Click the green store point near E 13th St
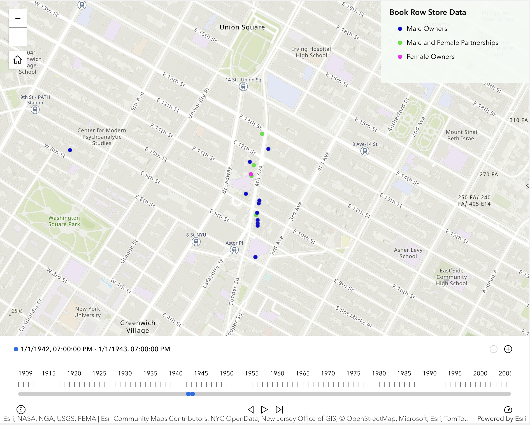Image resolution: width=530 pixels, height=425 pixels. pos(262,134)
